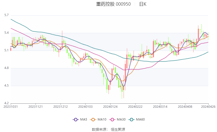217x132 pixels.
Task: Toggle the MA5 legend series
Action: click(80, 119)
